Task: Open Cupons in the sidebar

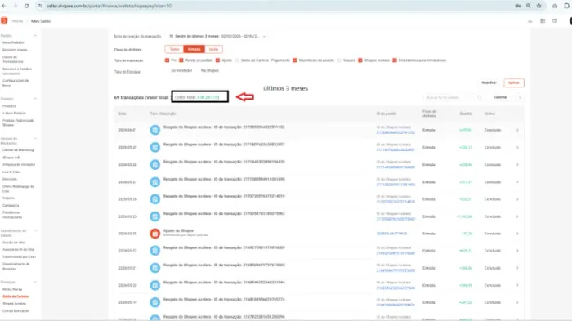Action: pos(8,198)
